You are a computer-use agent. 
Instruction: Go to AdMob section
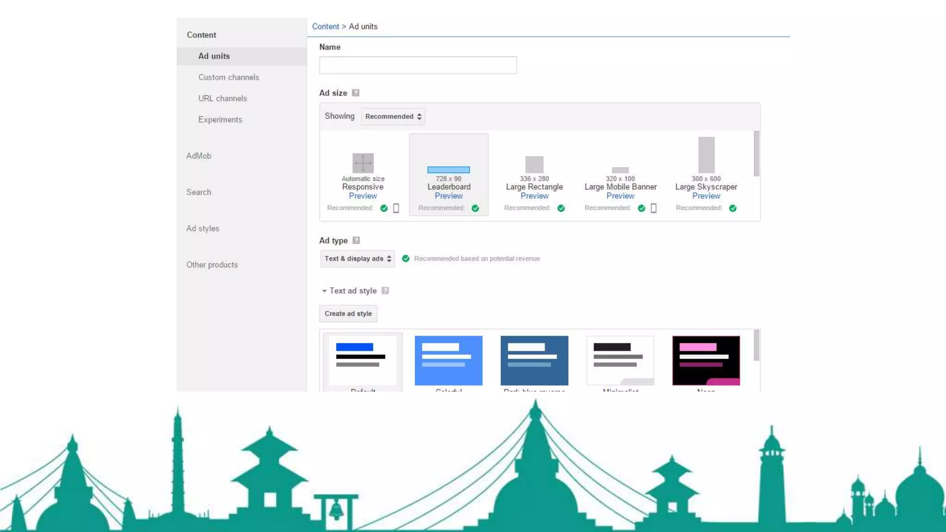[199, 156]
